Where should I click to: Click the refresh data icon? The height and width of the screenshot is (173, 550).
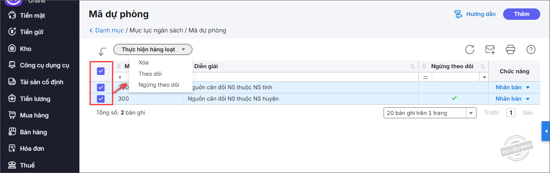coord(470,50)
